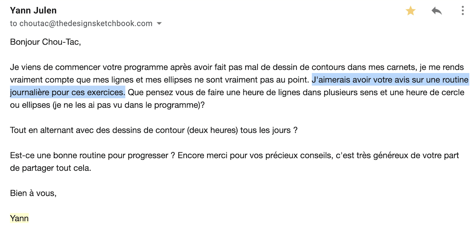
Task: Click the greeting "Bonjour Chou-Tac,"
Action: click(x=45, y=42)
